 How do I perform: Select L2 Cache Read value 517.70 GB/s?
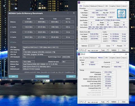(x=29, y=32)
